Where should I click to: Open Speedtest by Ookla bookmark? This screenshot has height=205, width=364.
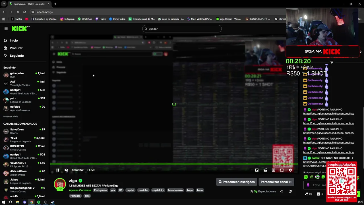[44, 19]
